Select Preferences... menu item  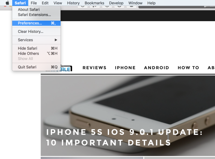36,23
